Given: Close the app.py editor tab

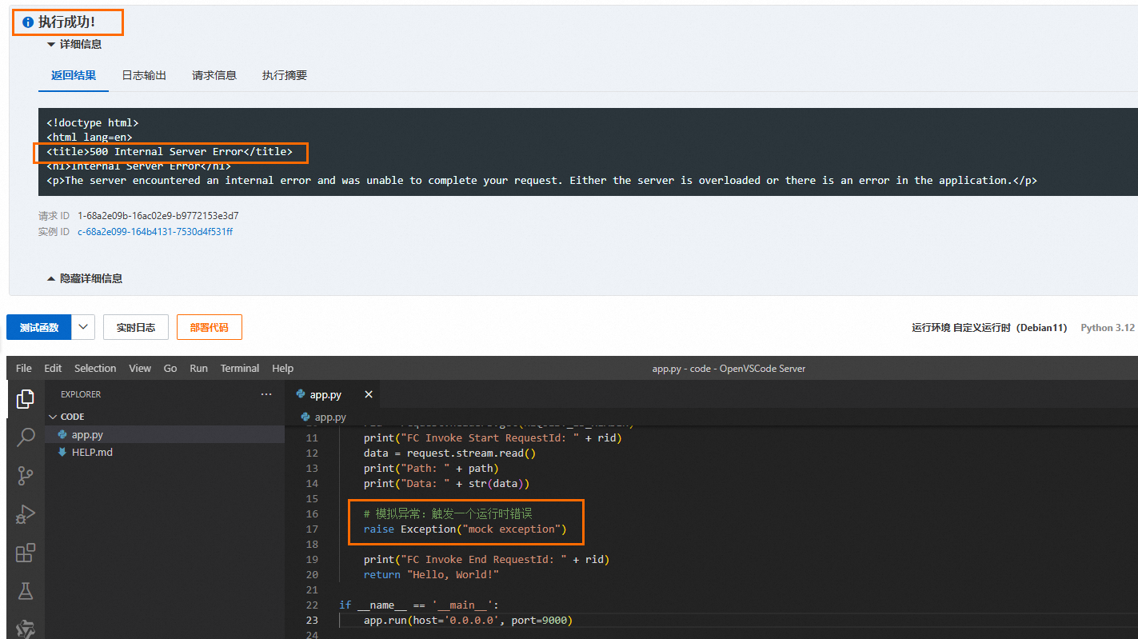Looking at the screenshot, I should point(369,394).
